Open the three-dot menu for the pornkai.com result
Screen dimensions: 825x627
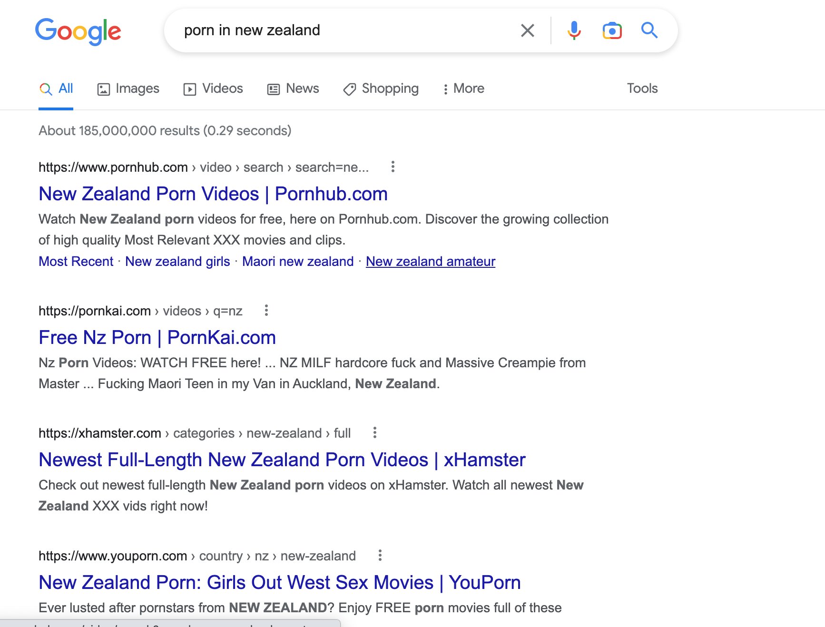(266, 310)
